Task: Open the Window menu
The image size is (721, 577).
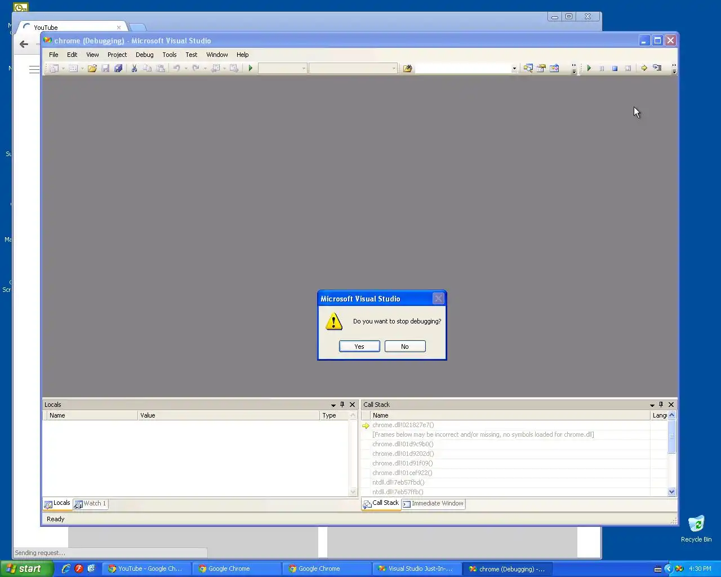Action: (217, 55)
